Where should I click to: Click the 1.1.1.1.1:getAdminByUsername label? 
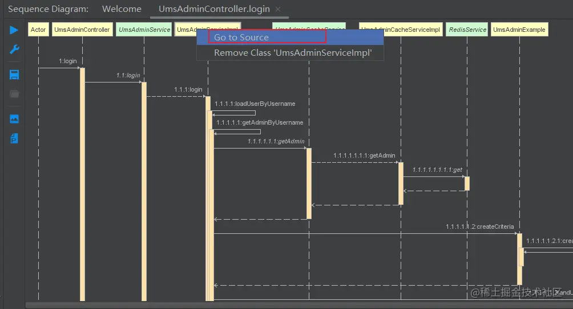[260, 122]
